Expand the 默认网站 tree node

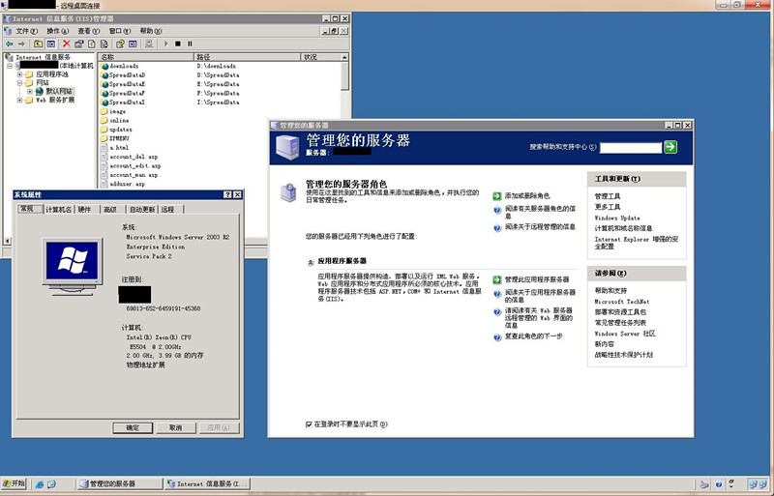[30, 91]
